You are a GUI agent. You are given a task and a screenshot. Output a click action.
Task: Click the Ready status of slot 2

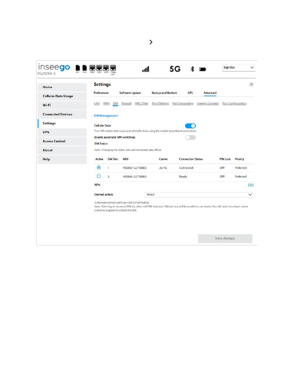(183, 177)
